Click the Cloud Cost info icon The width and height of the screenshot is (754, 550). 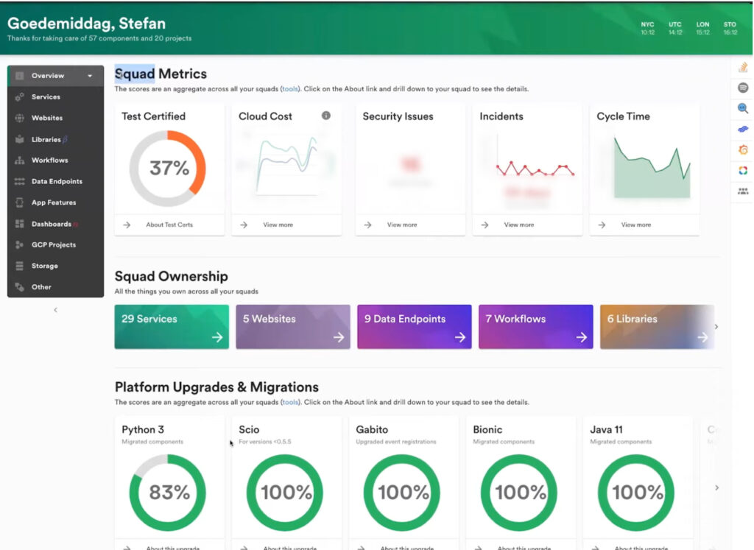326,116
